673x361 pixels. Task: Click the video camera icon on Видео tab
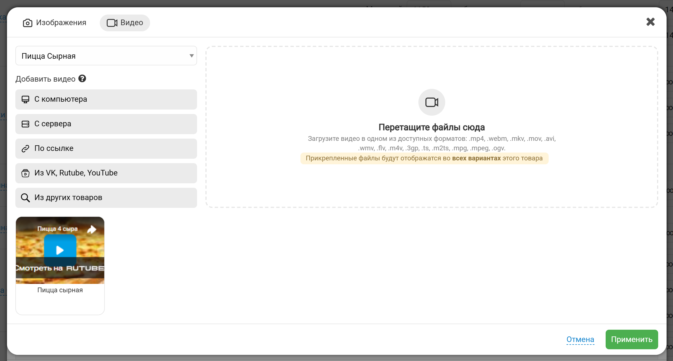[x=112, y=23]
